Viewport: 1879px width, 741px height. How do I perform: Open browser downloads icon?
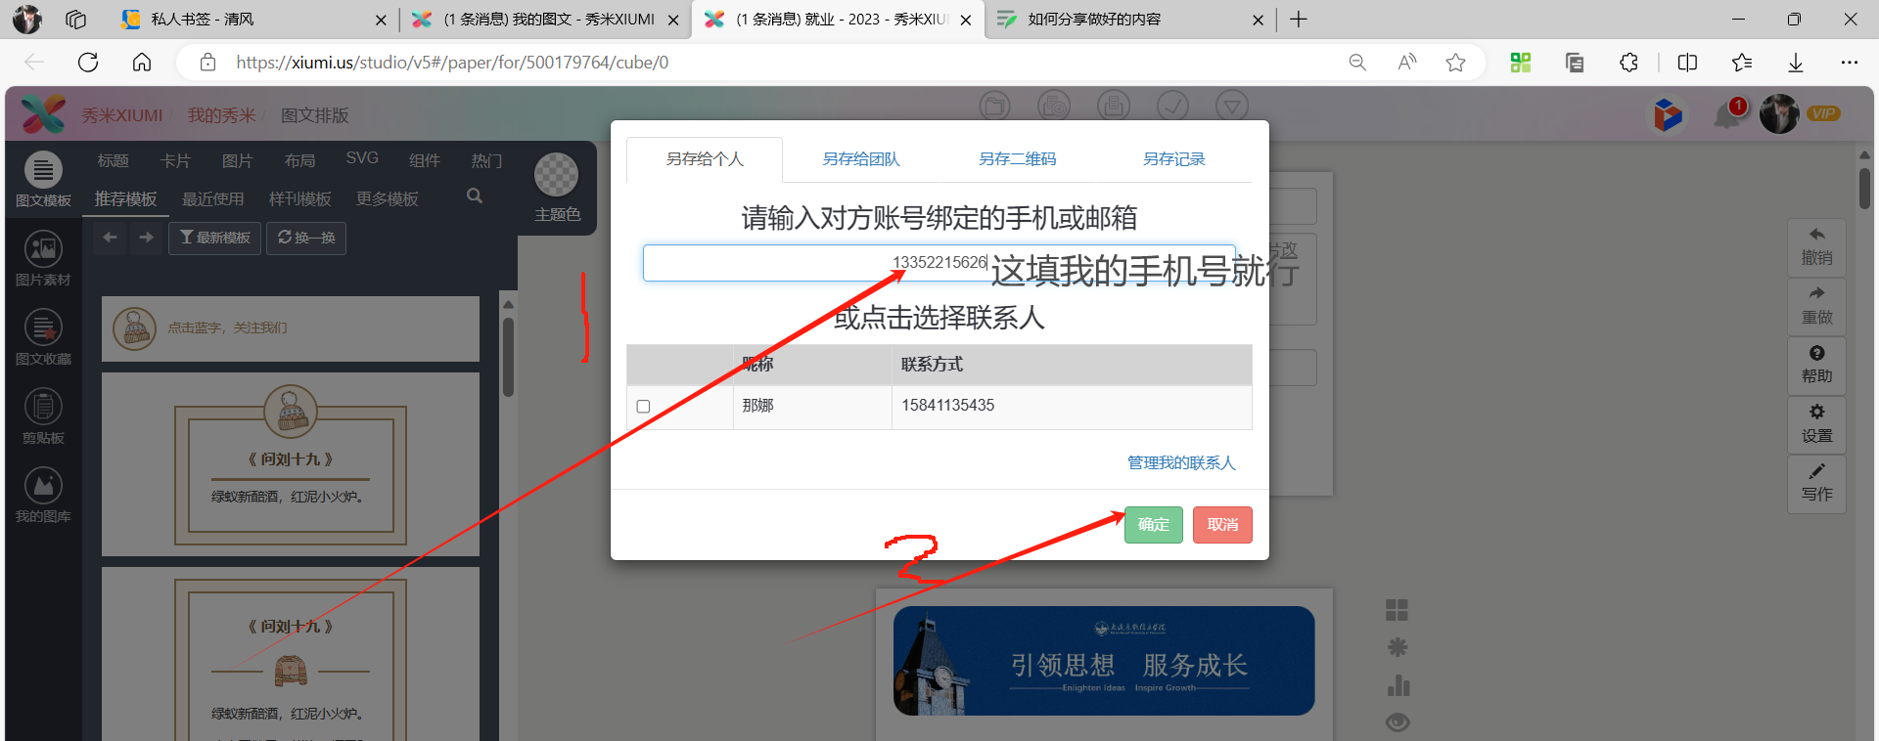tap(1796, 63)
